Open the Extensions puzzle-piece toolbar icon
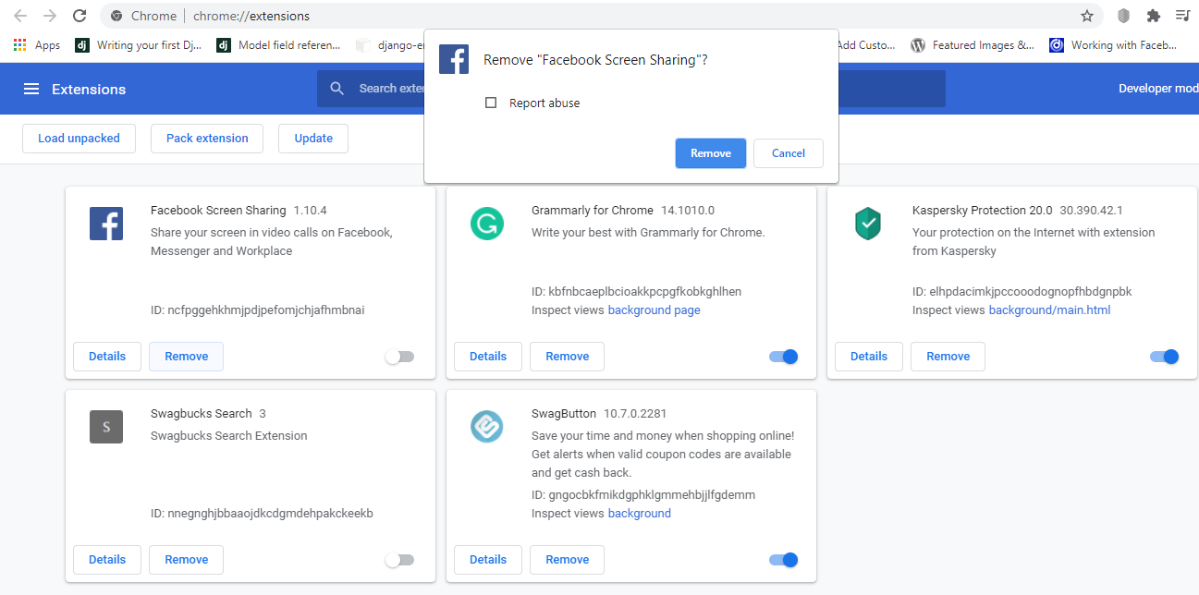Viewport: 1199px width, 595px height. click(1153, 16)
